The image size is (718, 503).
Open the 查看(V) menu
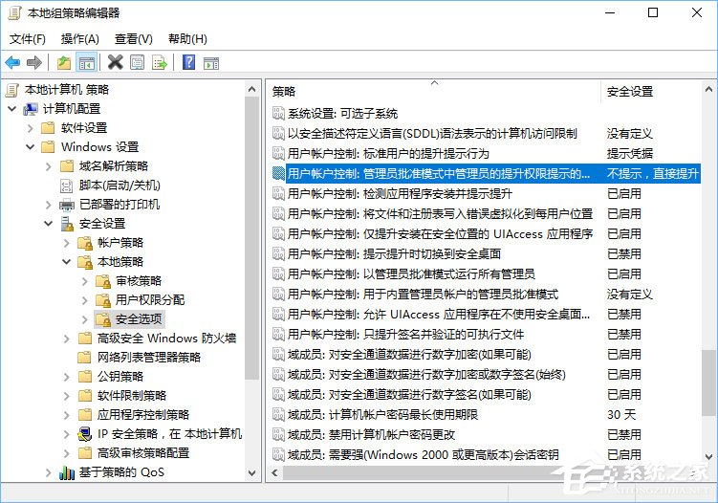[133, 39]
